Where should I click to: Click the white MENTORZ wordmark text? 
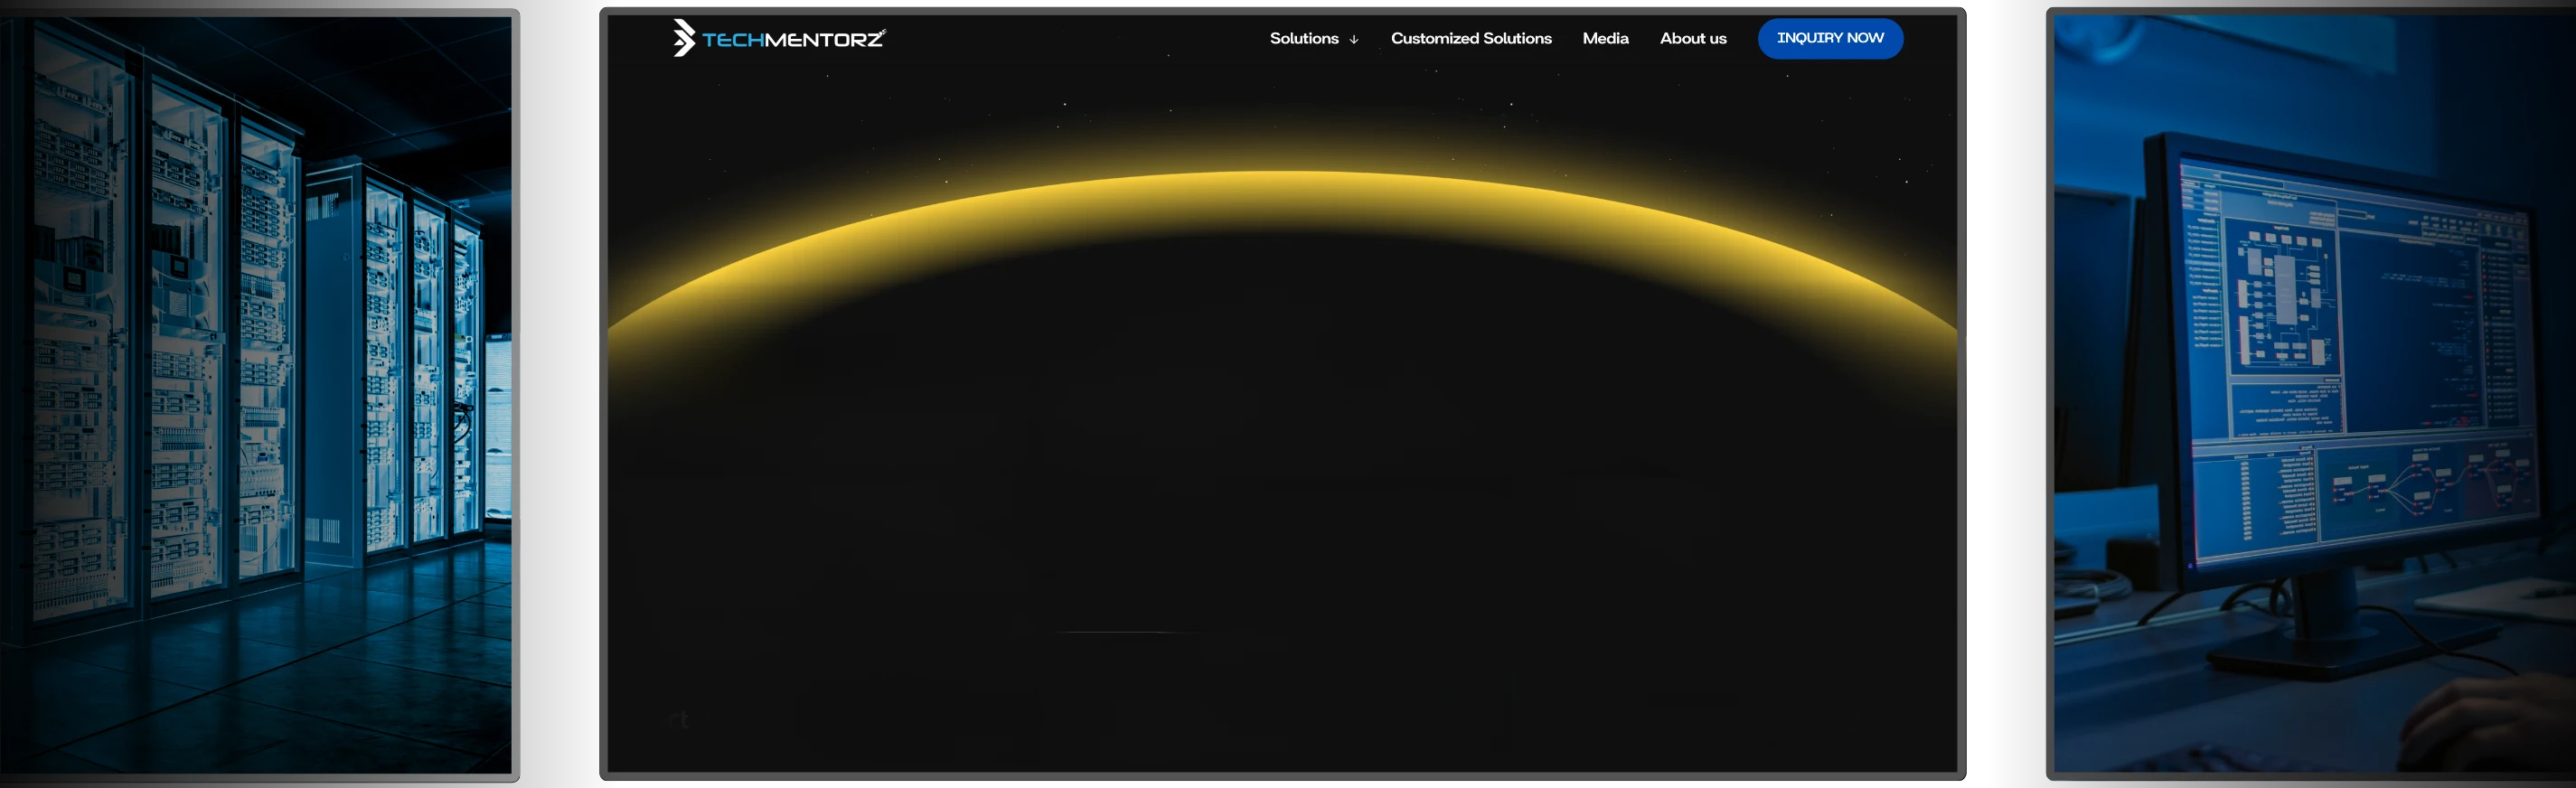(x=823, y=40)
